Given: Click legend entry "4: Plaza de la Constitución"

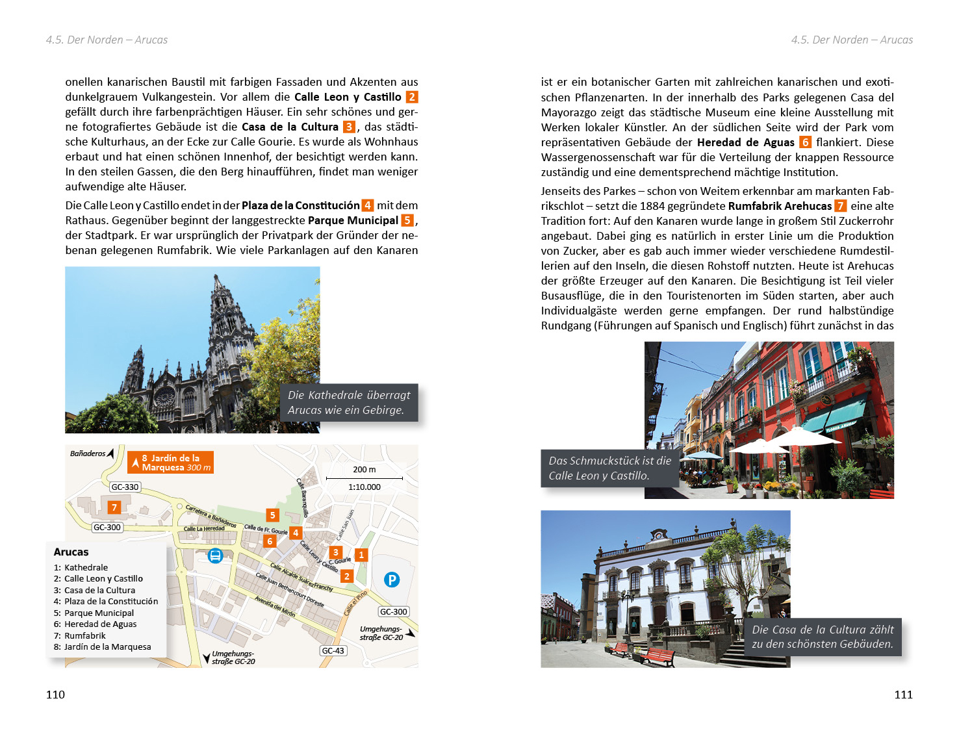Looking at the screenshot, I should click(105, 602).
